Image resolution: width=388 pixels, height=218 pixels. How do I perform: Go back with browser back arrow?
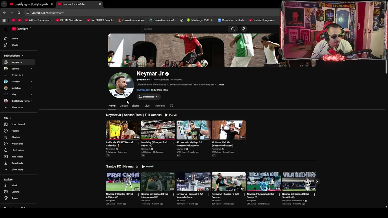4,13
